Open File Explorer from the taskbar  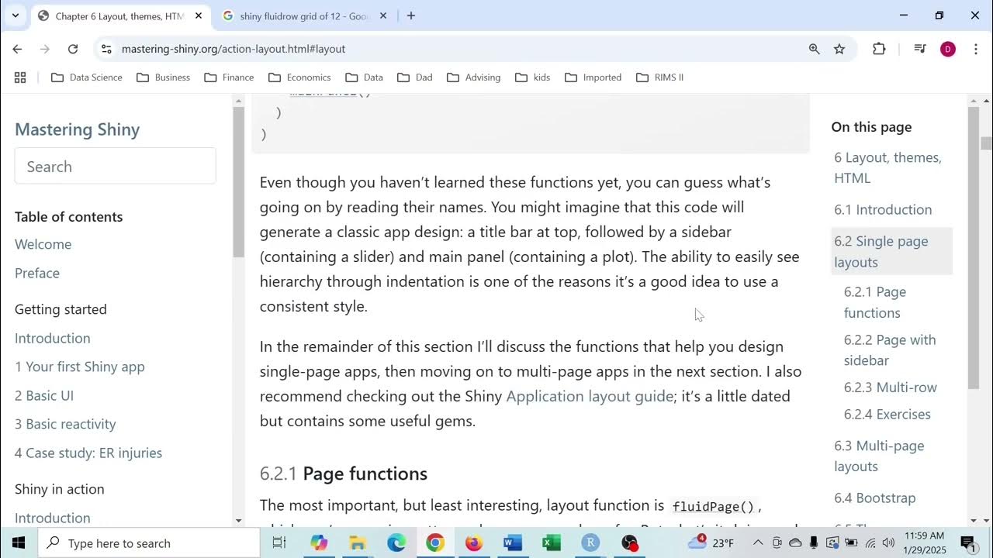(x=358, y=542)
